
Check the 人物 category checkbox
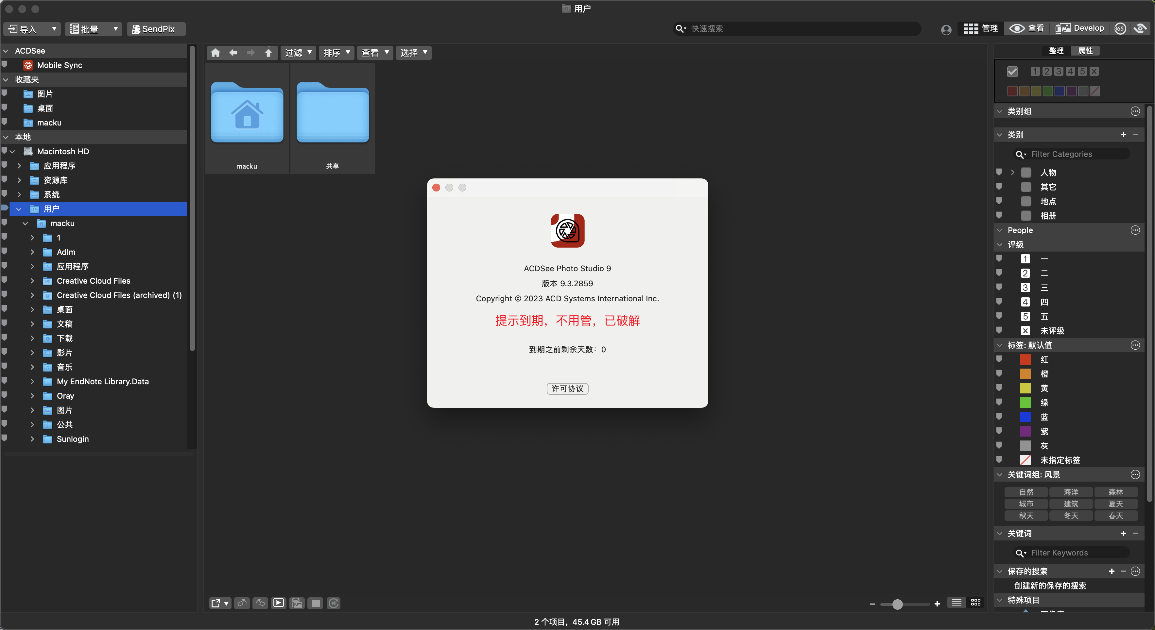1026,173
